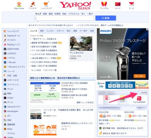Click the blue 検索 search button
Screen dimensions: 151x138
coord(106,18)
